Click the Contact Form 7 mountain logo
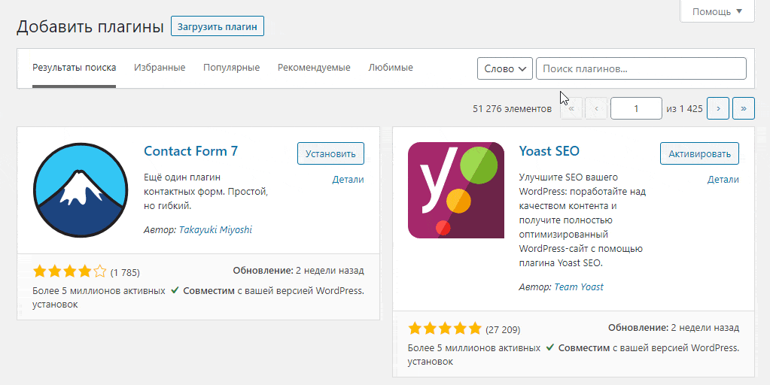 click(80, 190)
